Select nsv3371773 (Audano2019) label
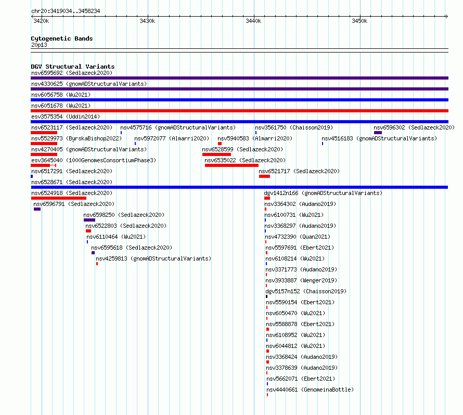The width and height of the screenshot is (463, 415). [x=301, y=269]
